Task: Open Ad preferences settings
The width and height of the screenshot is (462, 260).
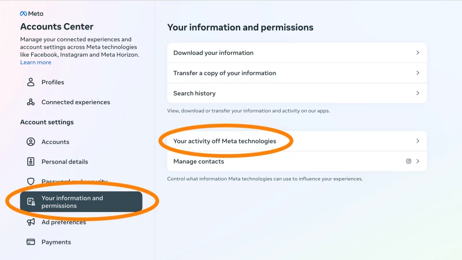Action: point(64,222)
